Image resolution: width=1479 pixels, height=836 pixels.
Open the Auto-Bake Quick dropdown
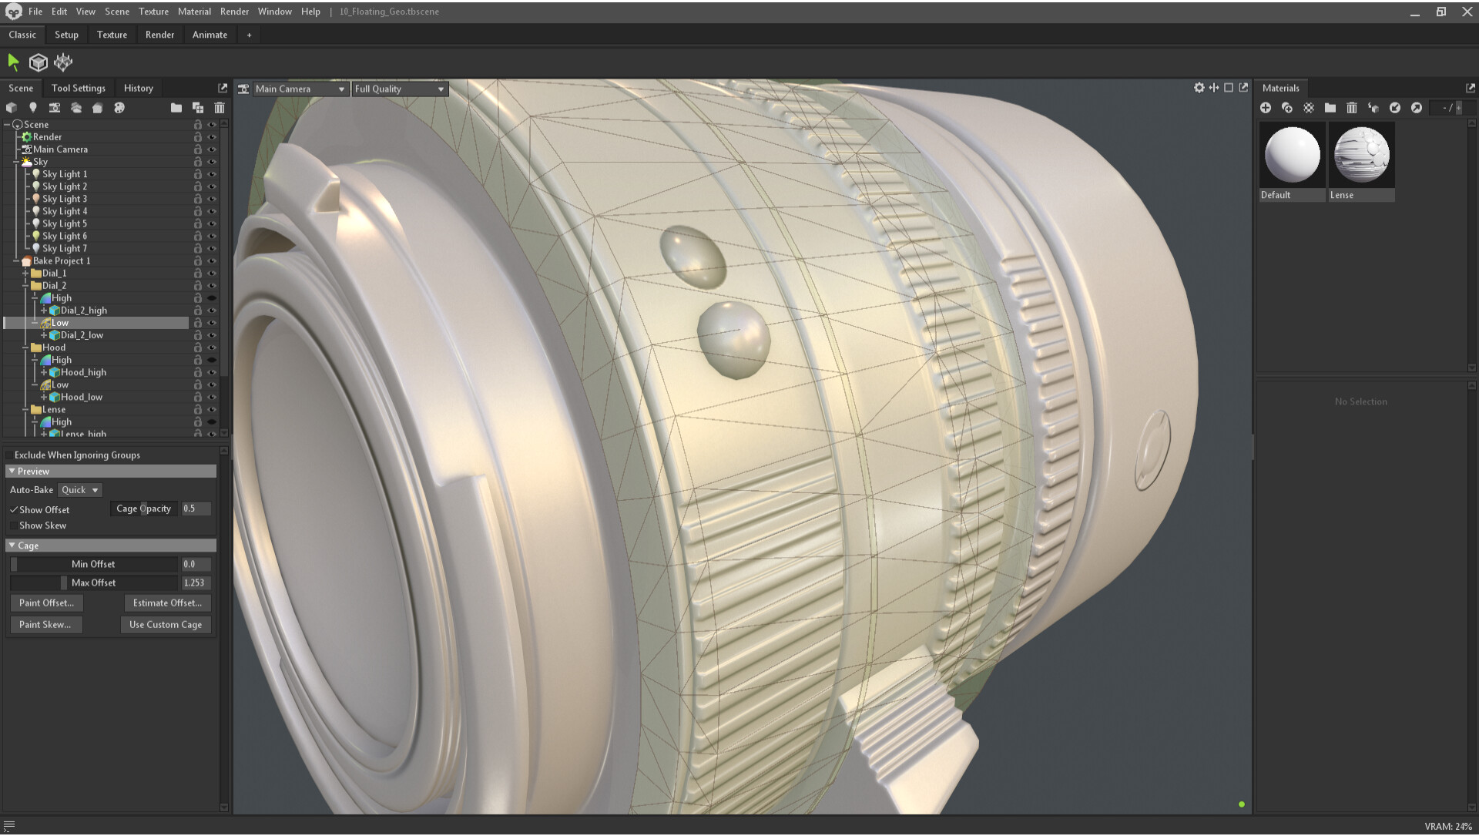pos(80,490)
